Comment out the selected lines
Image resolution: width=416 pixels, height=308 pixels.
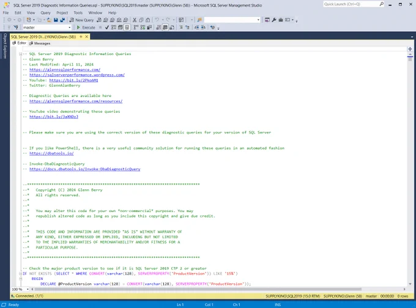[x=181, y=28]
